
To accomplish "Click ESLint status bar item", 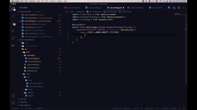I will click(x=165, y=108).
